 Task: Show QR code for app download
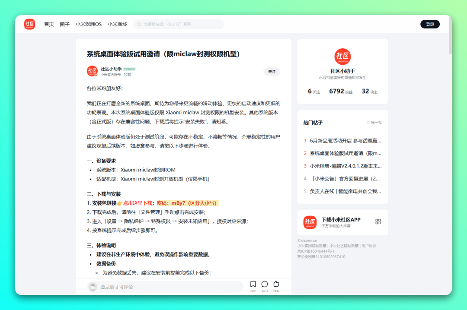(378, 221)
